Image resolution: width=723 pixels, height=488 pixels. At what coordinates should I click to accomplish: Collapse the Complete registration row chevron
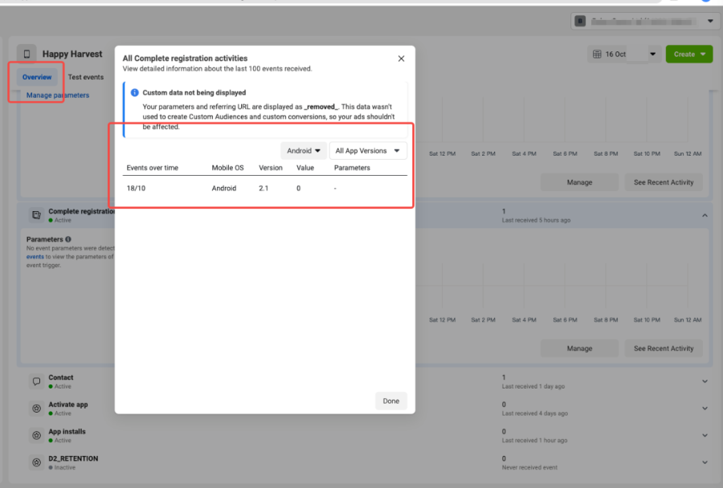pyautogui.click(x=705, y=215)
